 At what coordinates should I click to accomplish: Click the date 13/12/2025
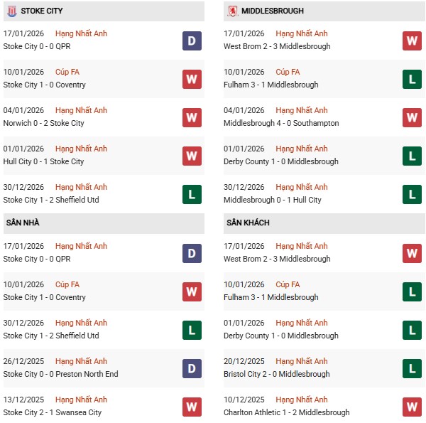[23, 400]
